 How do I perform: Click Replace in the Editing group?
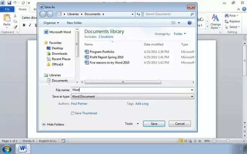232,21
